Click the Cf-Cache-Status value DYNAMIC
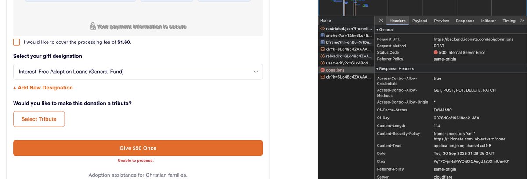The image size is (527, 179). [443, 110]
